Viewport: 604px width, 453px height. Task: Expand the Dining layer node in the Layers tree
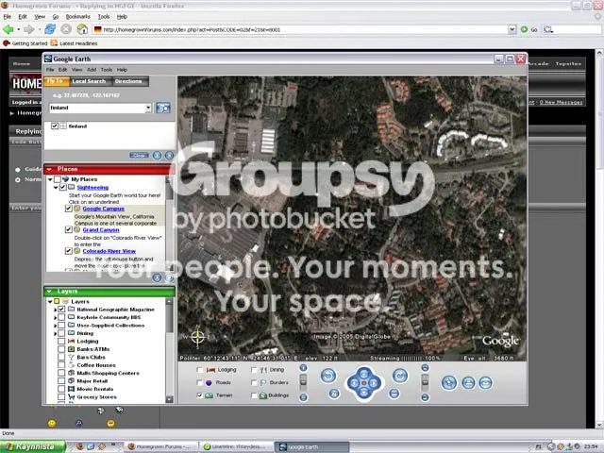pyautogui.click(x=56, y=333)
